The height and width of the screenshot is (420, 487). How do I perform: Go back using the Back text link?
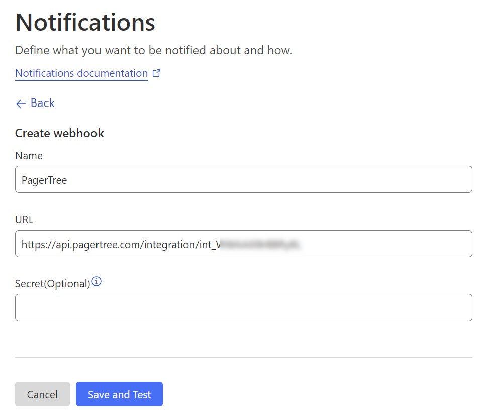click(x=43, y=103)
